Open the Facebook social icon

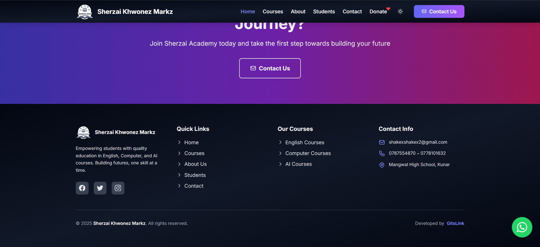click(82, 188)
